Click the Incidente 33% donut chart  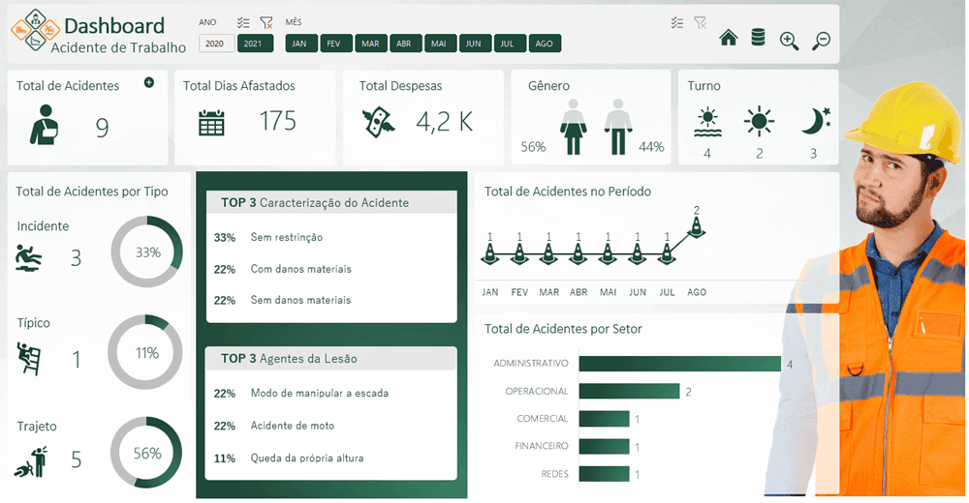coord(147,251)
